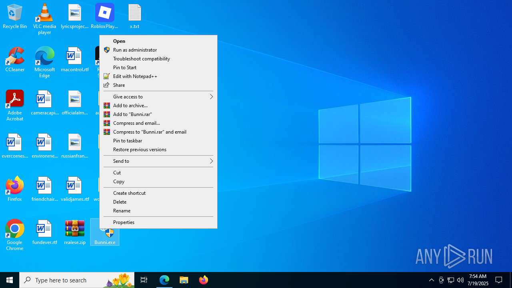Choose Rename in the context menu
Screen dimensions: 512x288
click(x=158, y=211)
